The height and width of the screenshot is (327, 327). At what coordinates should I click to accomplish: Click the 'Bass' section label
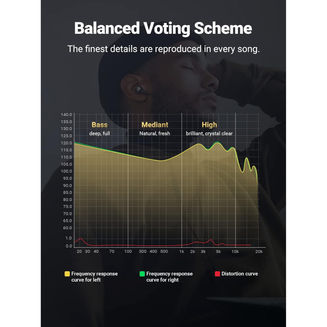pyautogui.click(x=99, y=125)
